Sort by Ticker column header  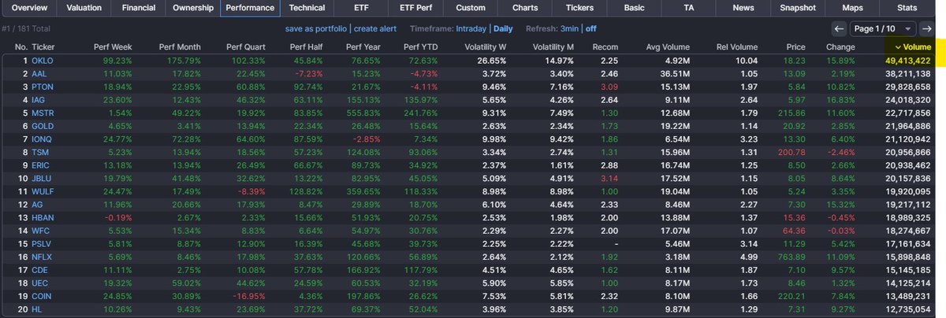coord(43,46)
